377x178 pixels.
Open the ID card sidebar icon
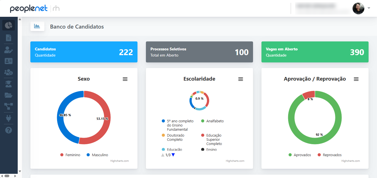[x=8, y=61]
